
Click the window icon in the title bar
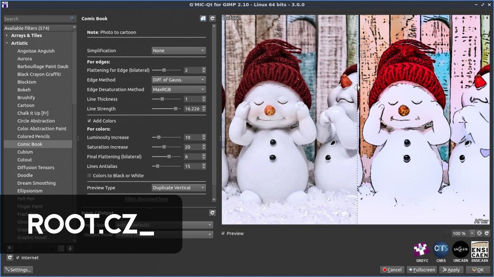click(4, 4)
